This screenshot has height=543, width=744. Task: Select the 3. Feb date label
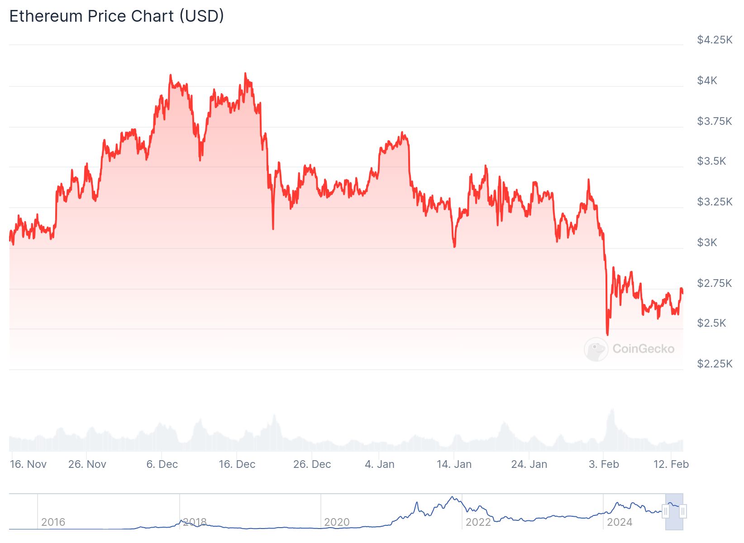point(604,464)
